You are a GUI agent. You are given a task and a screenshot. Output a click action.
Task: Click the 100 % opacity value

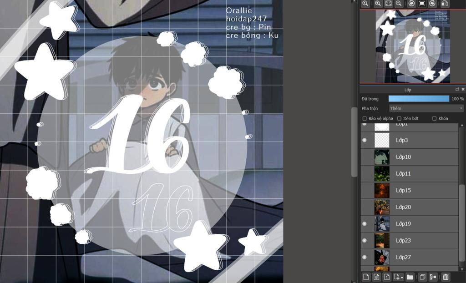point(458,99)
